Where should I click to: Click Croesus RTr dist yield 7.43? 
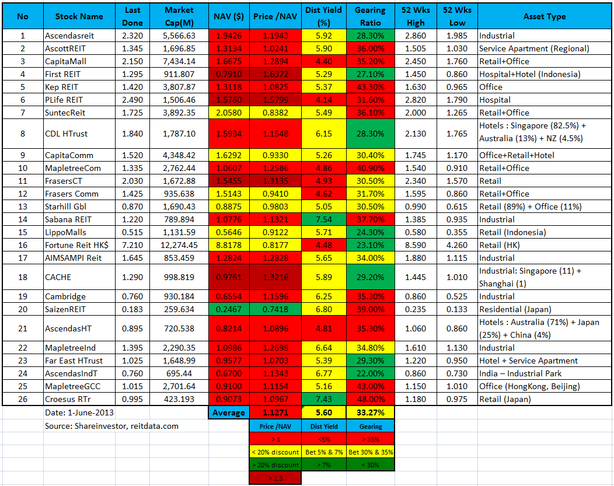coord(324,399)
